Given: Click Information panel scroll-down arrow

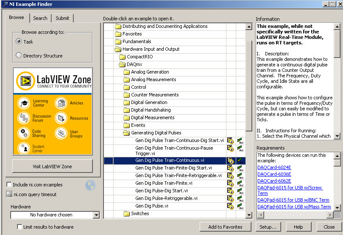Looking at the screenshot, I should [x=337, y=136].
